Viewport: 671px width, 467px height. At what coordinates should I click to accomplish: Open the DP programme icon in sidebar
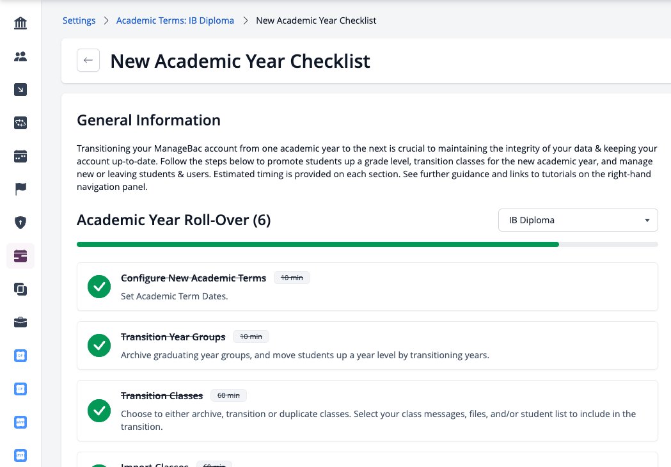point(20,356)
